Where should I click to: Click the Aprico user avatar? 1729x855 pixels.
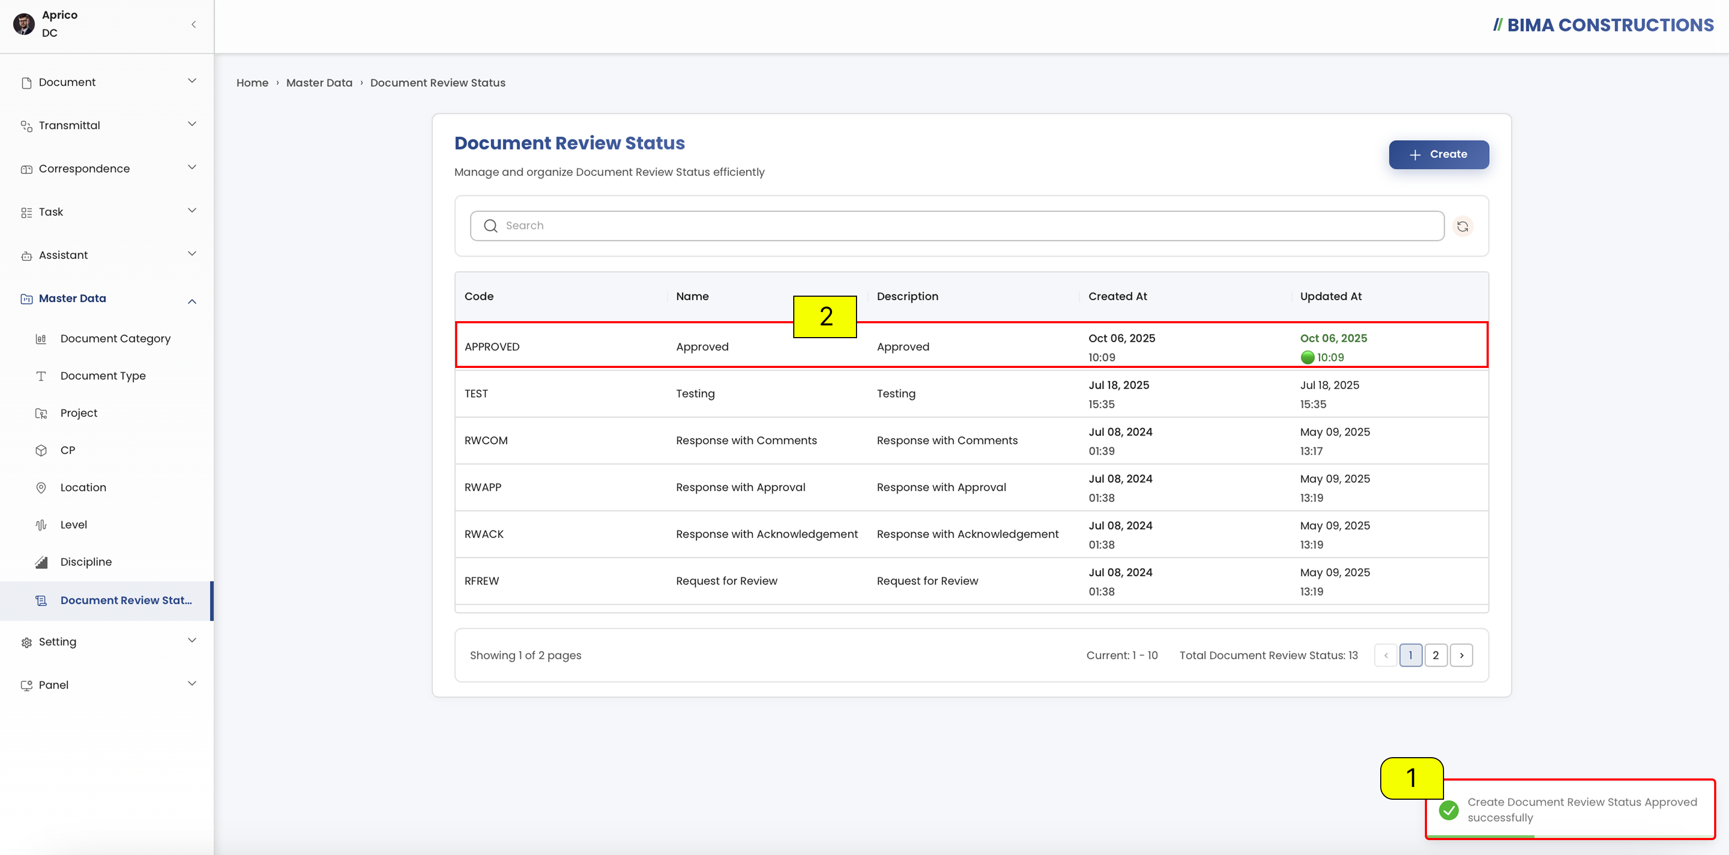[x=24, y=24]
